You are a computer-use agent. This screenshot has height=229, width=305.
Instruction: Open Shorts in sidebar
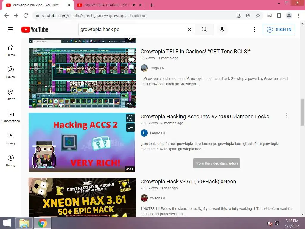coord(11,95)
